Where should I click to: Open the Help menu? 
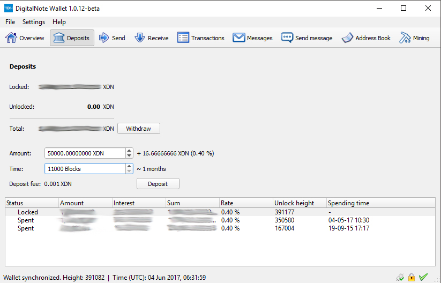[x=59, y=22]
